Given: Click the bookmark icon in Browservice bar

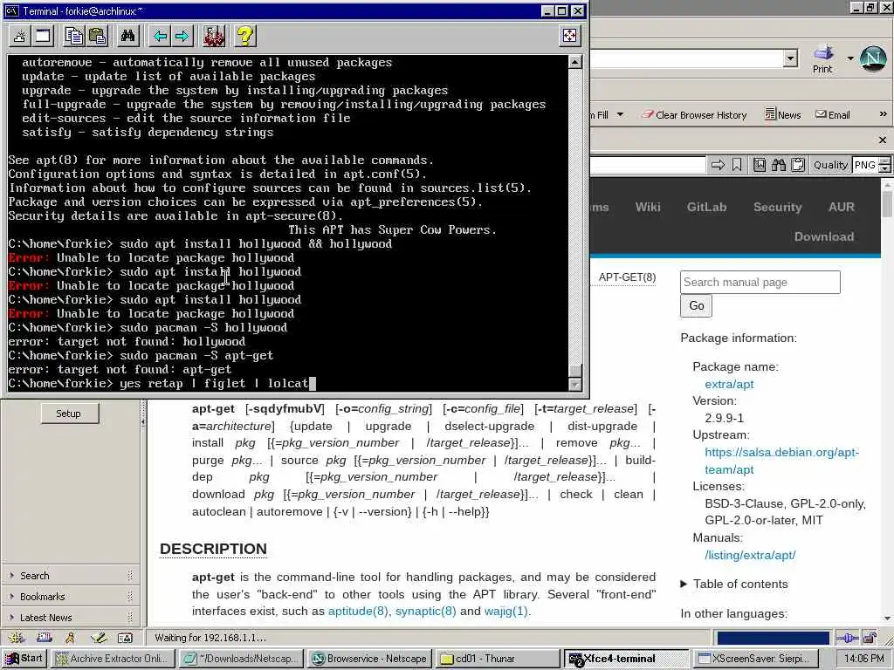Looking at the screenshot, I should [737, 165].
